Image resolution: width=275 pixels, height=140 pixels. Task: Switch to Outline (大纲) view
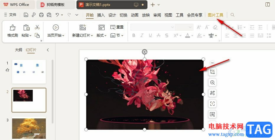point(18,50)
